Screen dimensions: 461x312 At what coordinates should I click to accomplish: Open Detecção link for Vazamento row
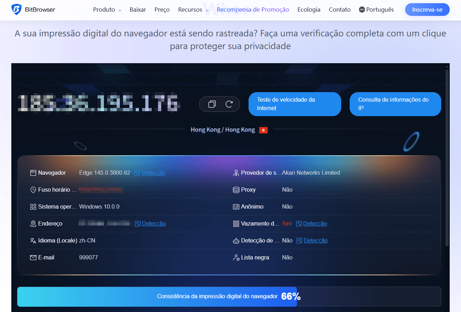point(315,223)
